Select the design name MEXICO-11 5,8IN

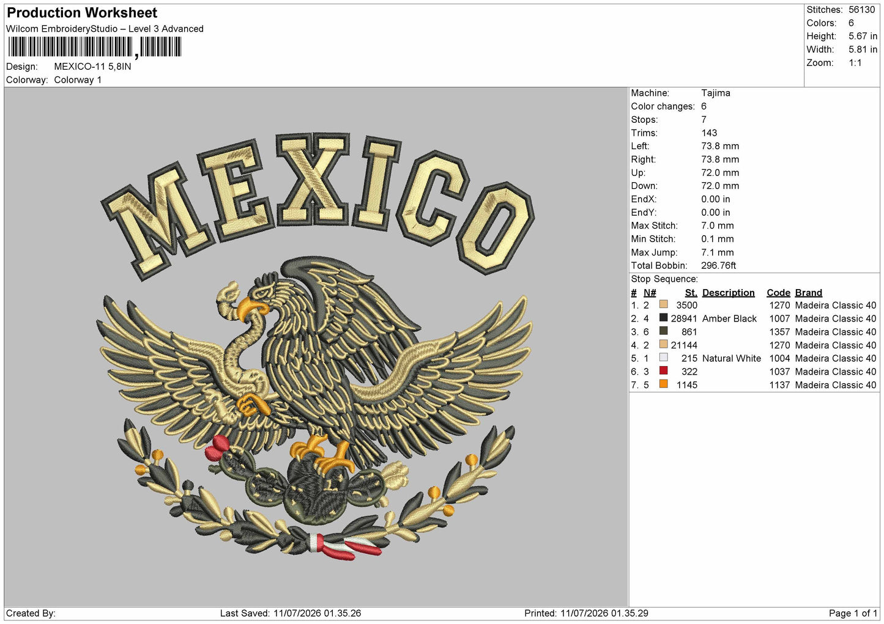pos(92,67)
